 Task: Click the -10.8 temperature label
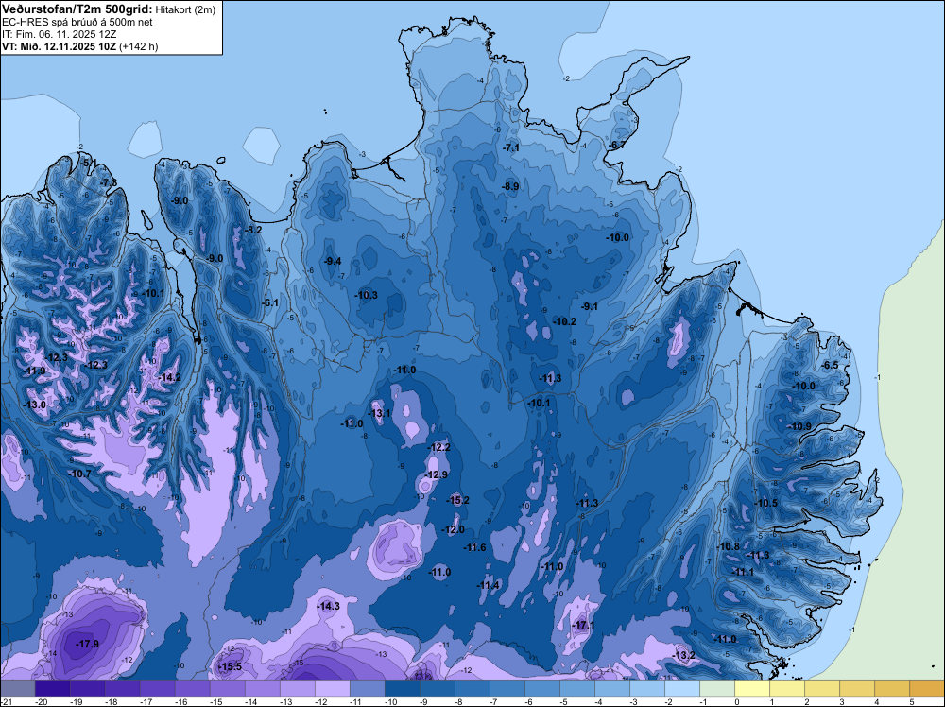728,546
